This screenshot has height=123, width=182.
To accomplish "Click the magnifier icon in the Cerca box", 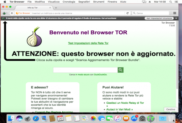I will pyautogui.click(x=134, y=13).
